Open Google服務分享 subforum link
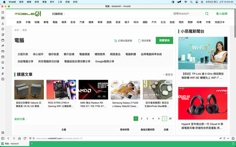The width and height of the screenshot is (236, 147). click(x=105, y=61)
